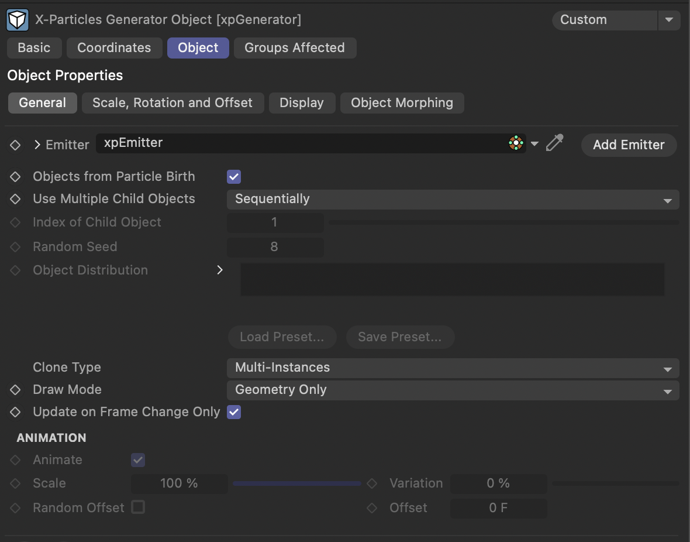Switch to the Coordinates tab

point(115,47)
